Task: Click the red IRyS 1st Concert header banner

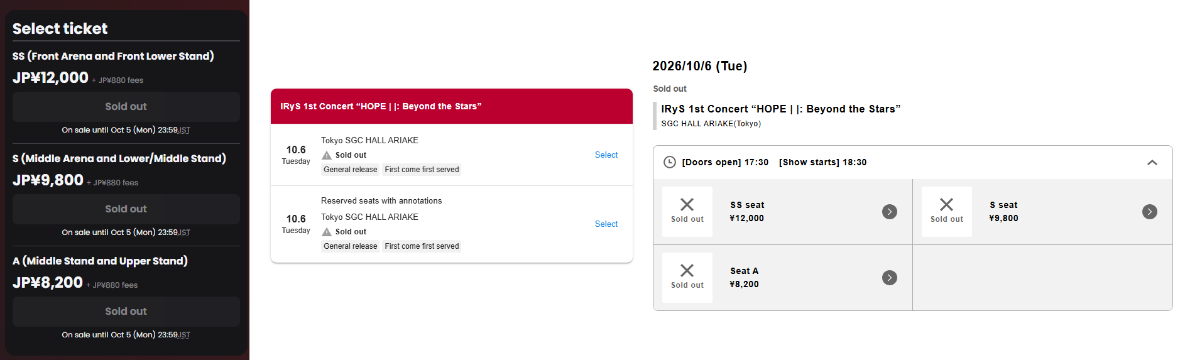Action: click(x=451, y=106)
